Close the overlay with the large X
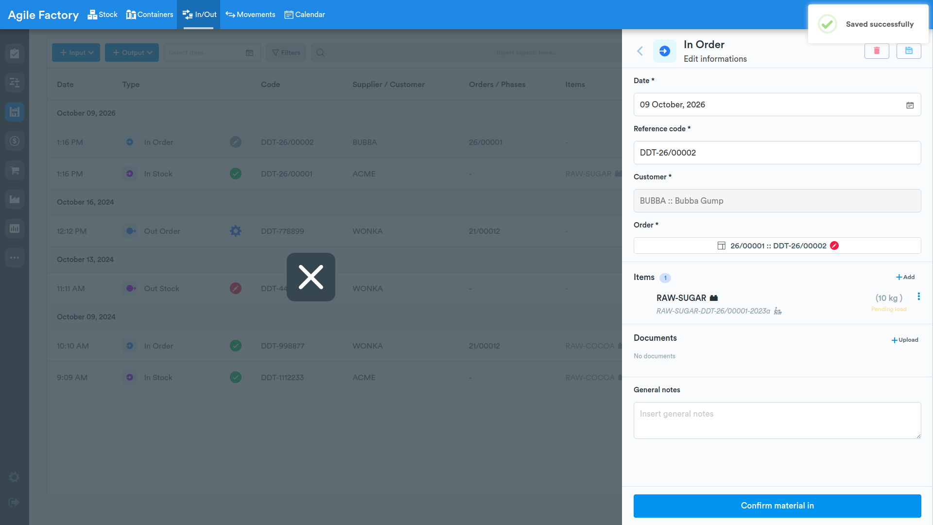933x525 pixels. pyautogui.click(x=311, y=277)
